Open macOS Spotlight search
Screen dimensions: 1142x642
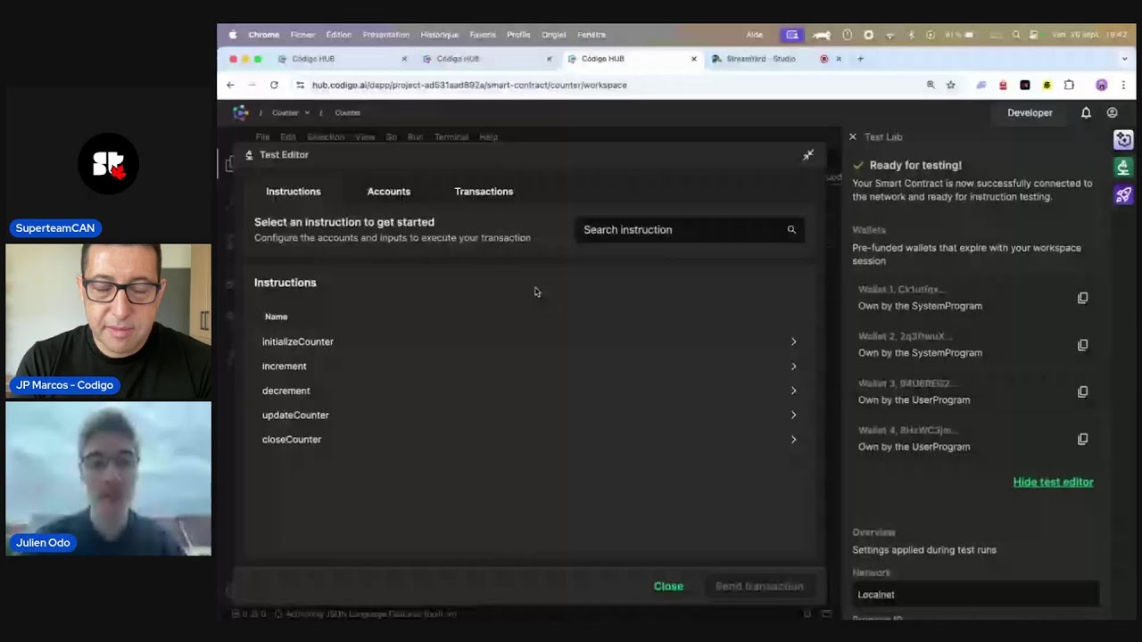1016,35
